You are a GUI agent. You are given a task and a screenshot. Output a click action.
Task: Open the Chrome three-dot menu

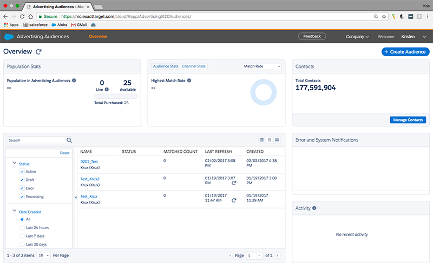click(428, 17)
